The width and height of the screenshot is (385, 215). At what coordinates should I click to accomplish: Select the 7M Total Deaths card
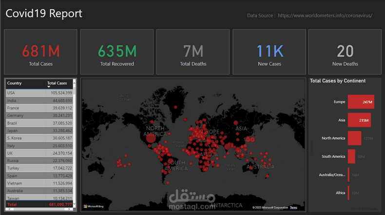193,52
